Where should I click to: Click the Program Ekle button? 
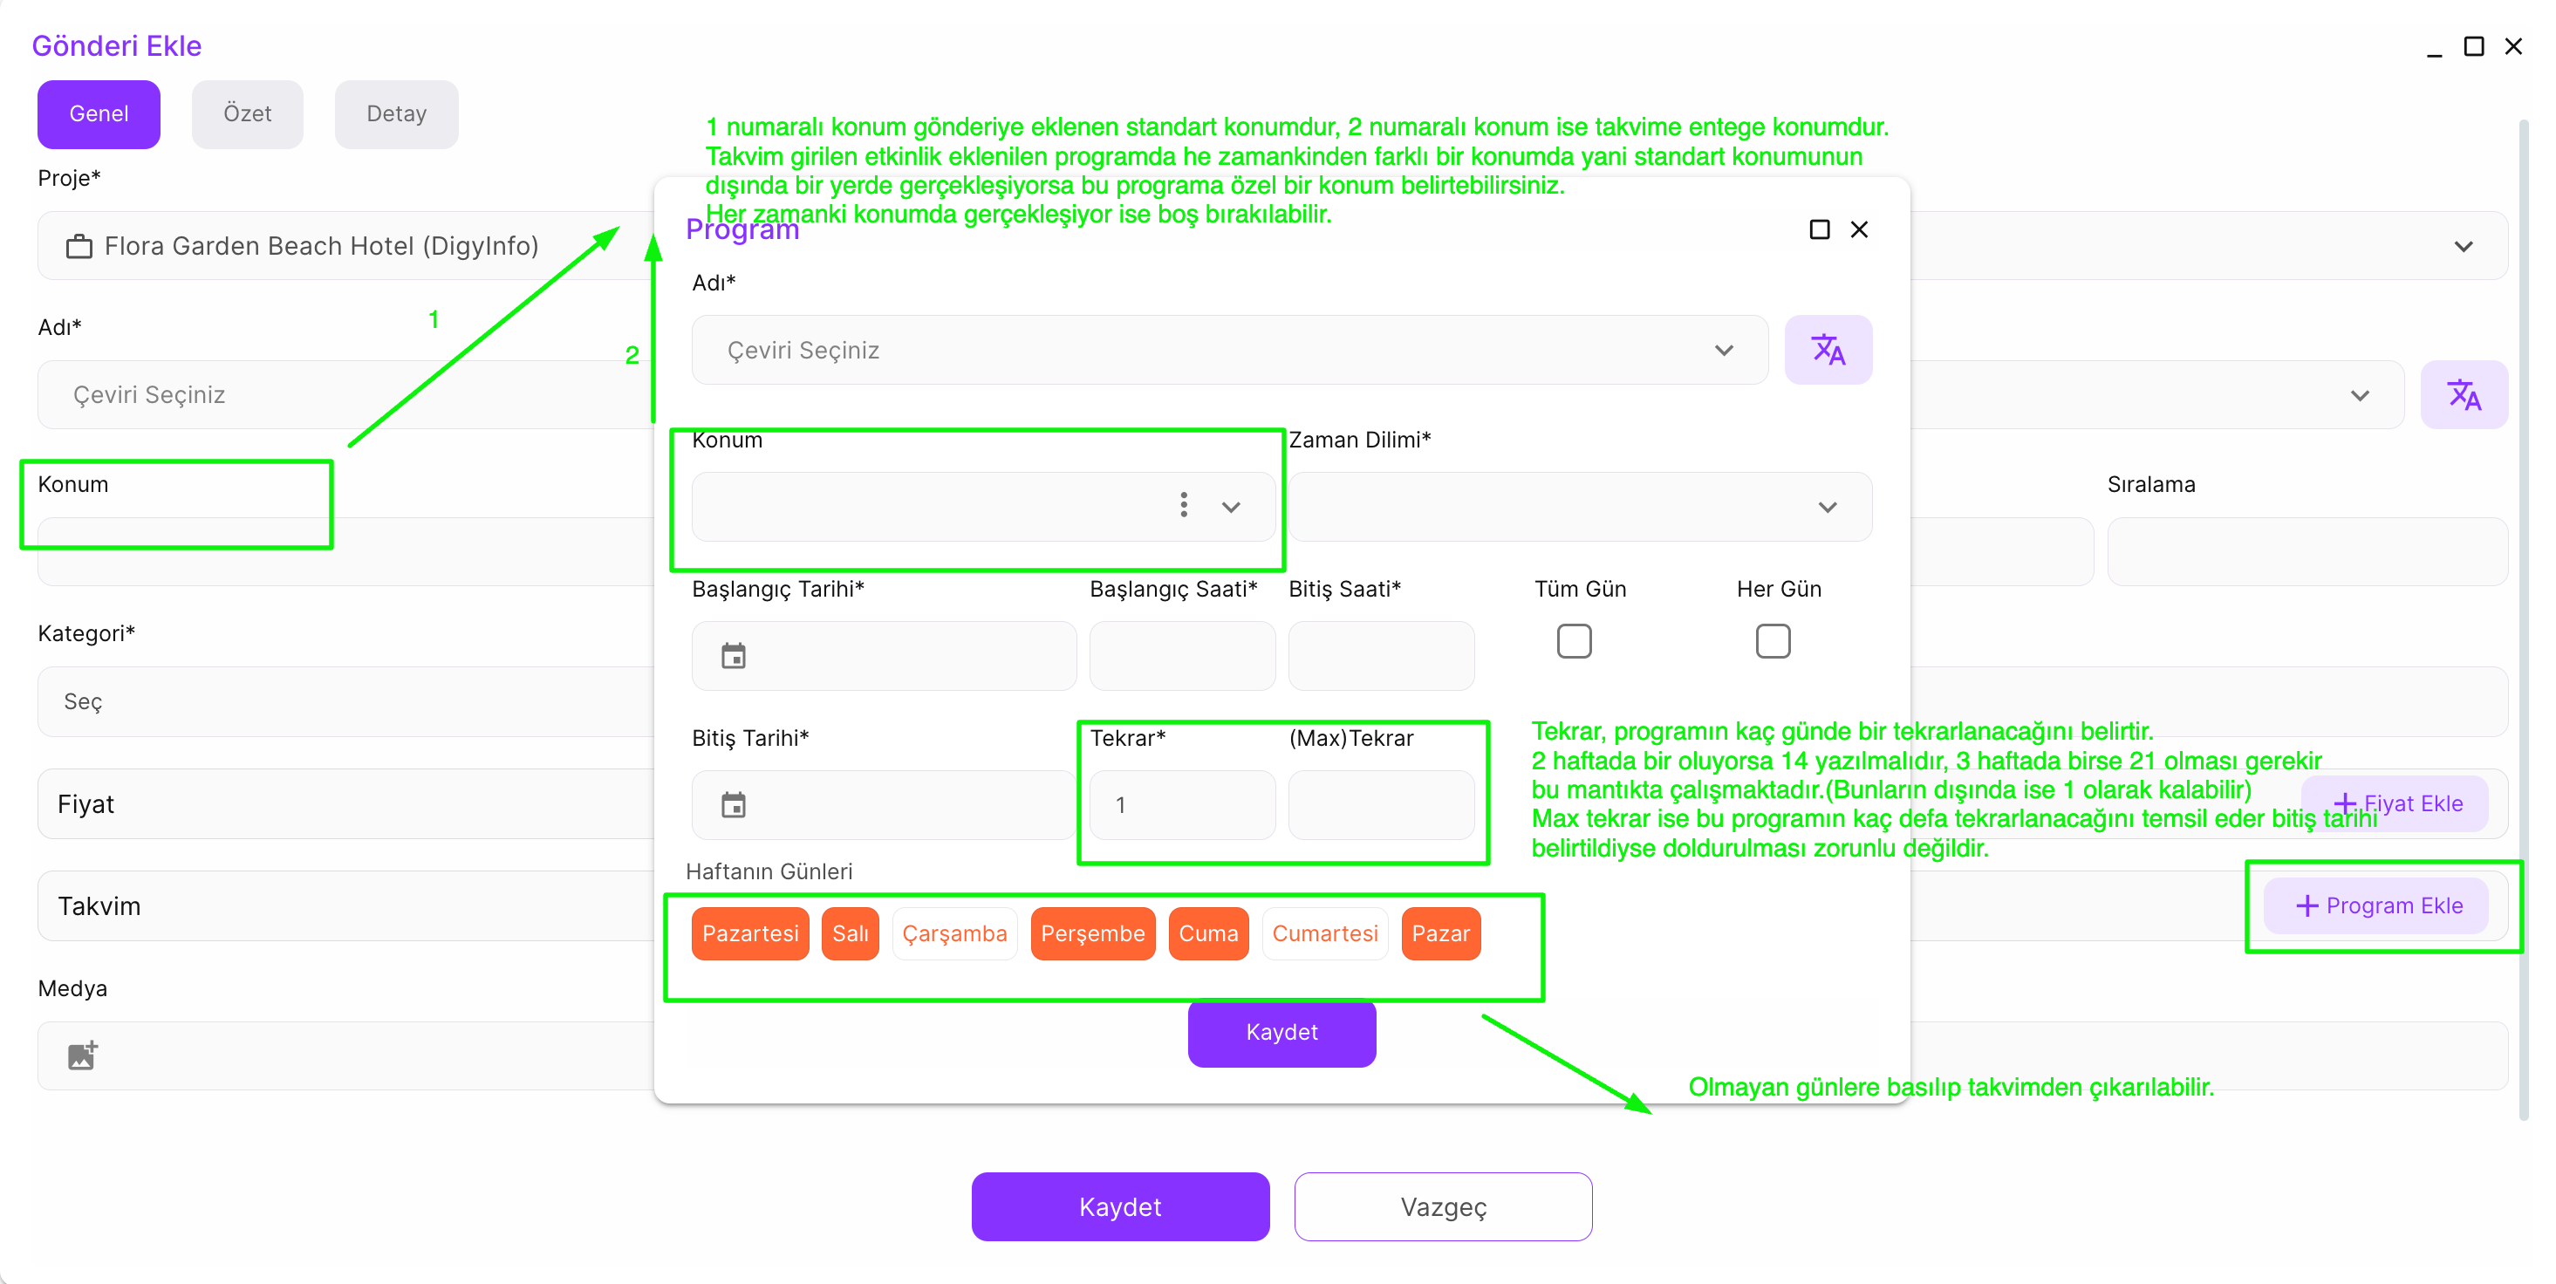(2377, 906)
